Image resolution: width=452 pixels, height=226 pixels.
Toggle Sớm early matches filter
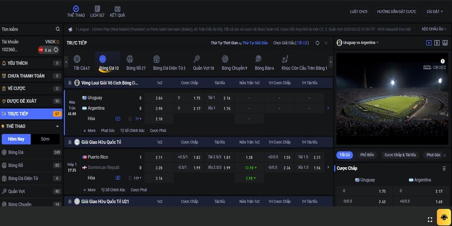45,139
